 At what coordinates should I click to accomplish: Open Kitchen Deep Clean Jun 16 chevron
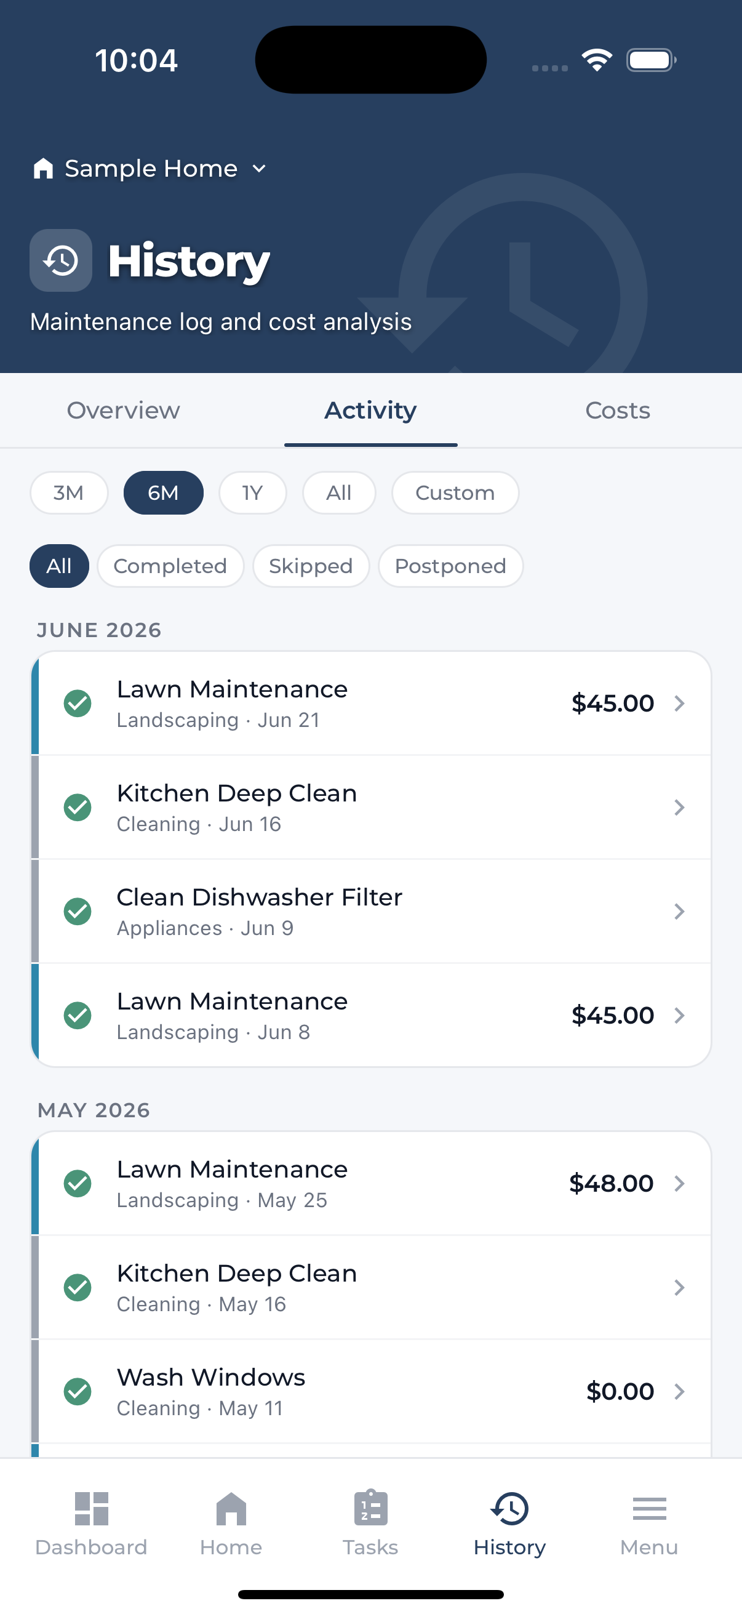coord(679,807)
